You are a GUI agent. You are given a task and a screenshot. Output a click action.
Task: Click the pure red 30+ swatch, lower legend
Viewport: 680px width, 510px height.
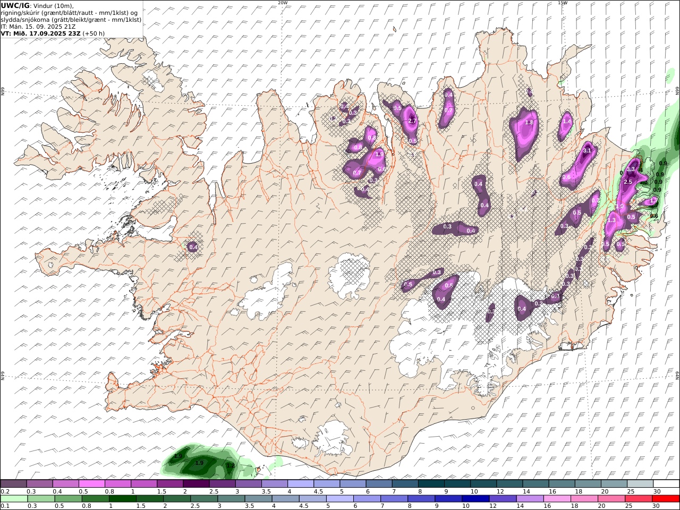point(666,498)
